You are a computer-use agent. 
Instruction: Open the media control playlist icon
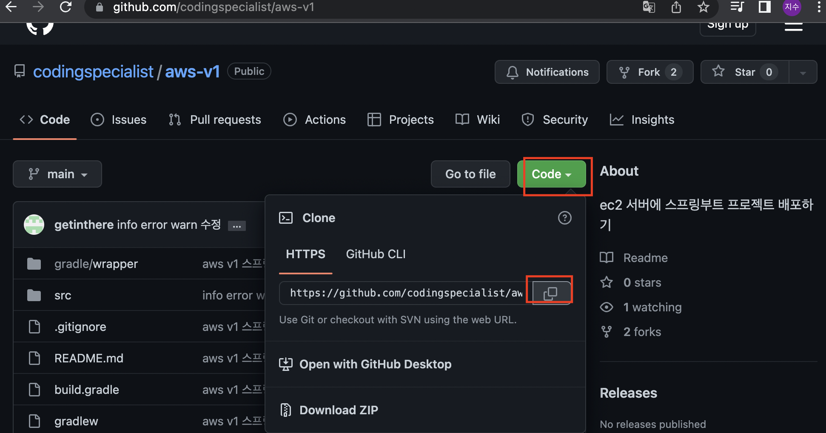(x=737, y=7)
